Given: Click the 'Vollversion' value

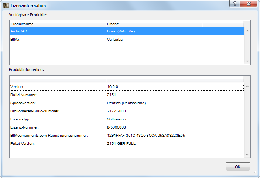Looking at the screenshot, I should coord(116,119).
